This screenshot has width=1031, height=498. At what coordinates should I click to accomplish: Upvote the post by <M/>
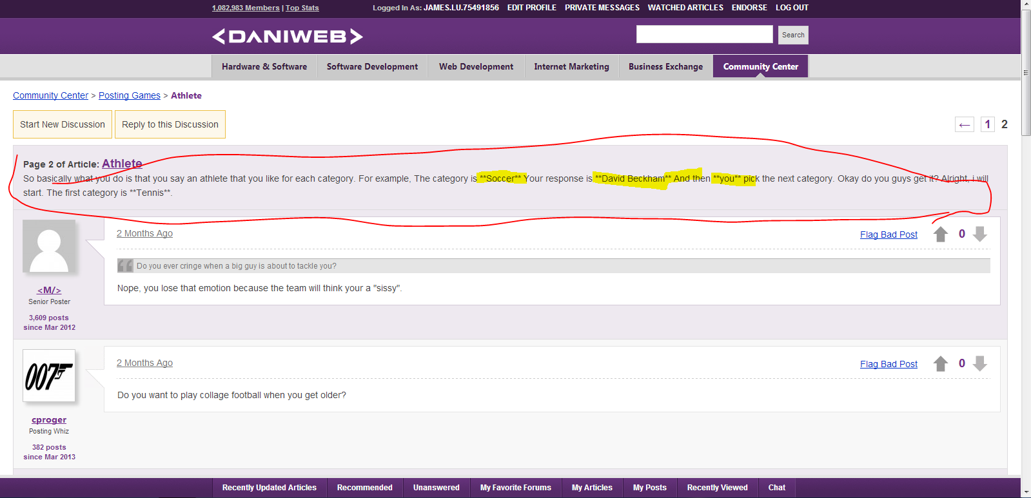point(941,235)
